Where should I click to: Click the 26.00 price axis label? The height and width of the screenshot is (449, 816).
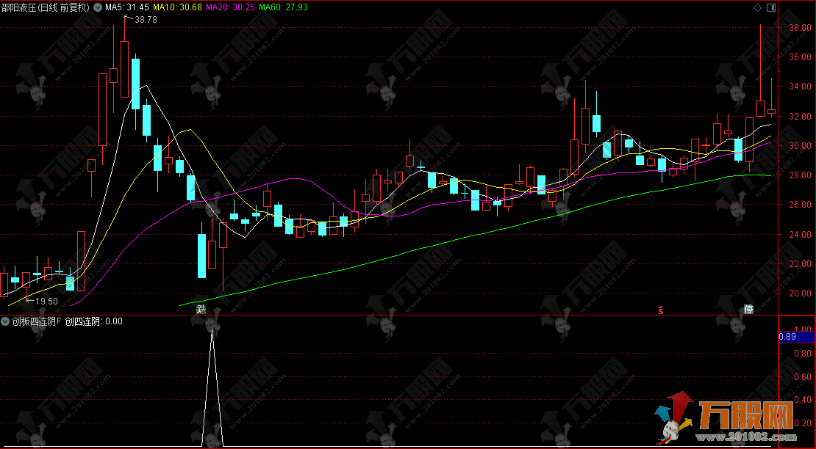point(799,205)
